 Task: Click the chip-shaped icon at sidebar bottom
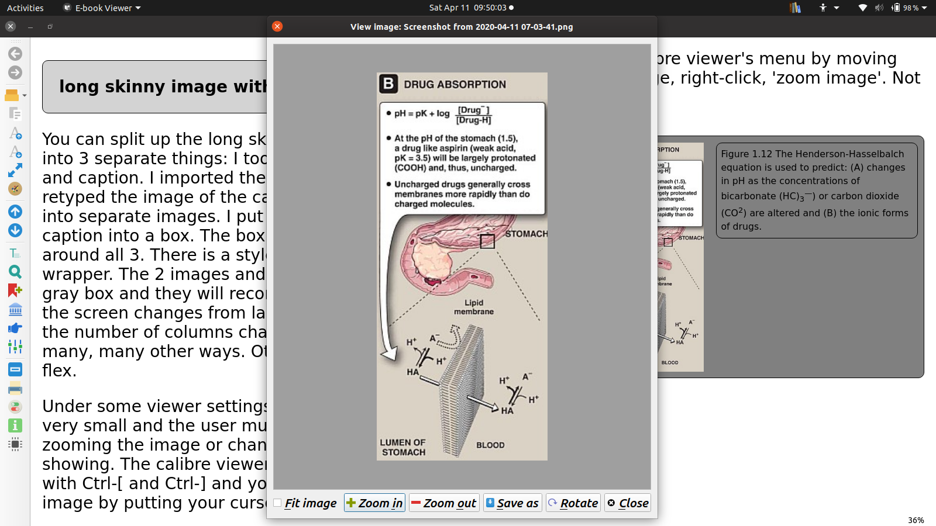[x=15, y=444]
